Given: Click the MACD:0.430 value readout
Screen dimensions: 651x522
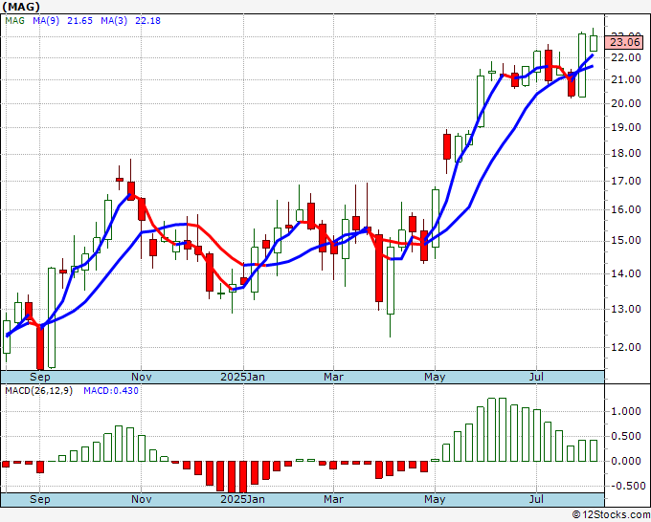Looking at the screenshot, I should [111, 391].
